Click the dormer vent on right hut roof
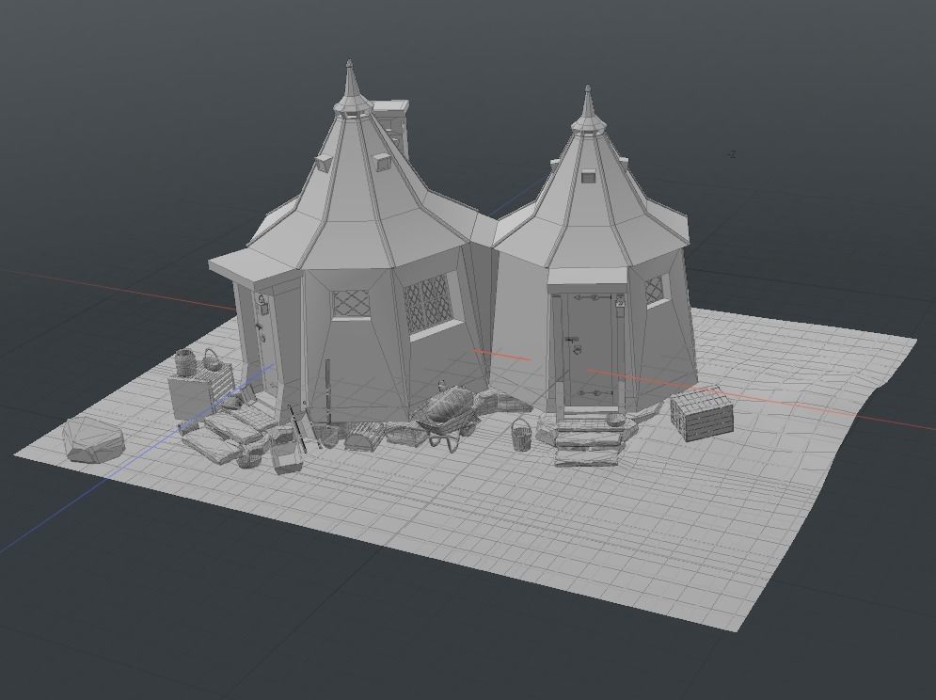Screen dimensions: 936x700 click(588, 176)
